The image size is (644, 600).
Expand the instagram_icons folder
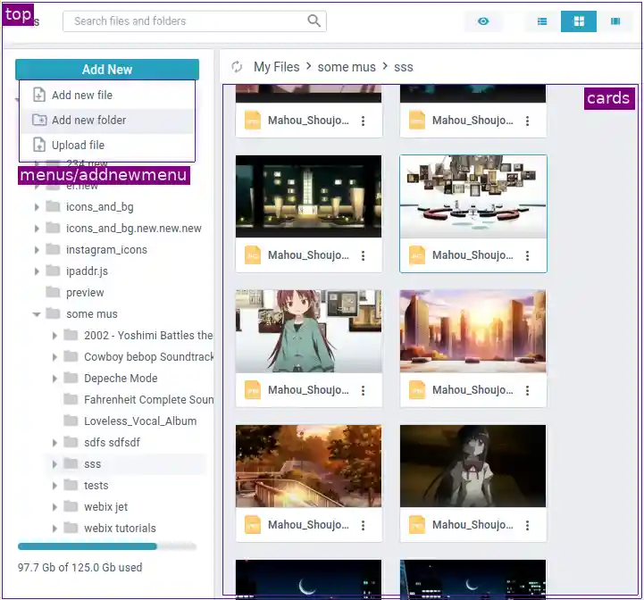[x=37, y=250]
